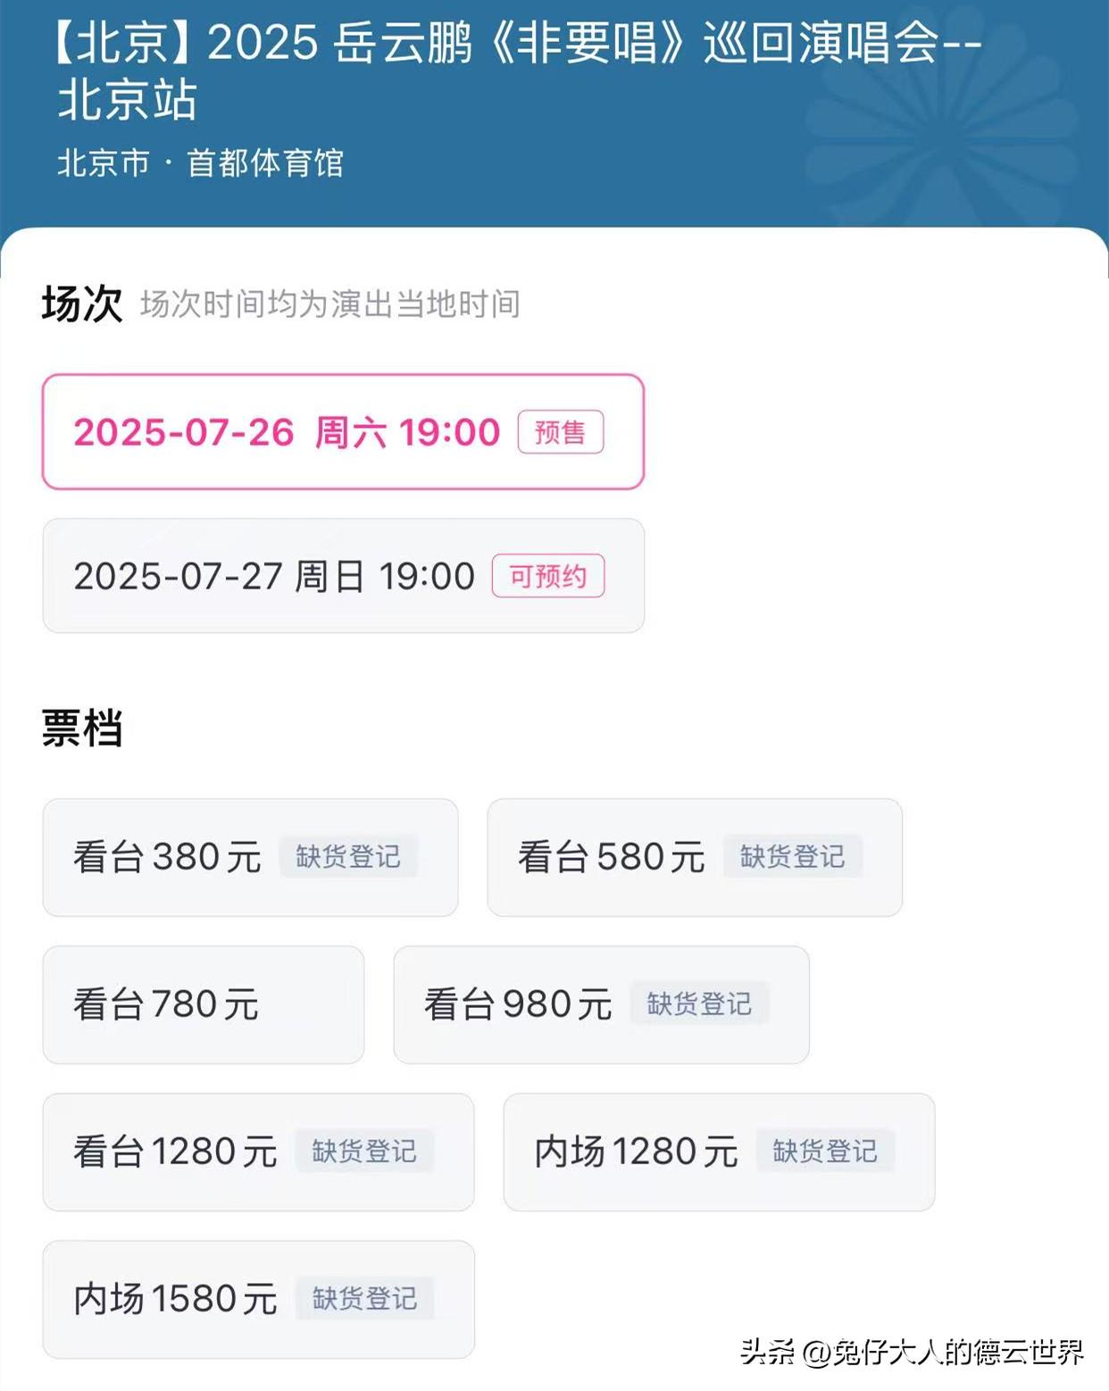Viewport: 1109px width, 1391px height.
Task: Tap 缺货登记 tag on 看台 980元
Action: [x=699, y=1004]
